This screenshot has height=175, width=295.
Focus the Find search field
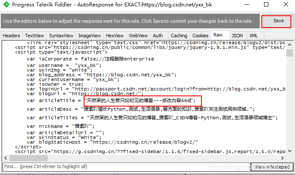(126, 167)
